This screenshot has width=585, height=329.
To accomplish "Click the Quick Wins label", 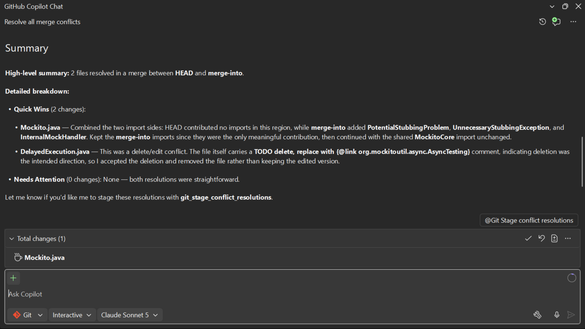I will [31, 109].
